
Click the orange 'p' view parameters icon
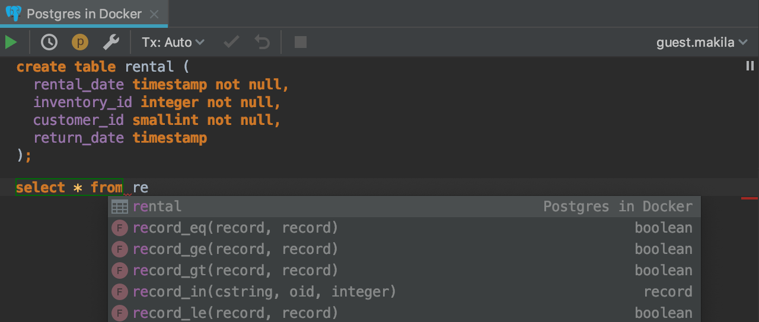coord(79,42)
